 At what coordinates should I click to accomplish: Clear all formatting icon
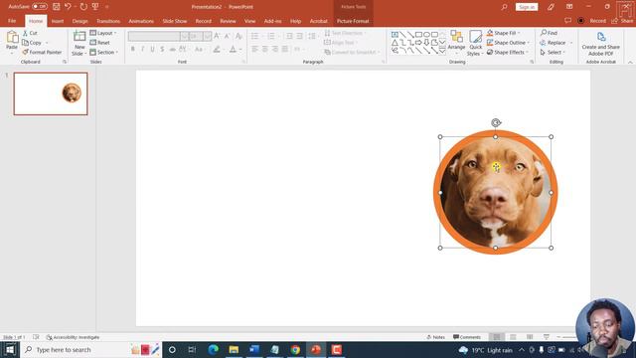click(x=238, y=36)
